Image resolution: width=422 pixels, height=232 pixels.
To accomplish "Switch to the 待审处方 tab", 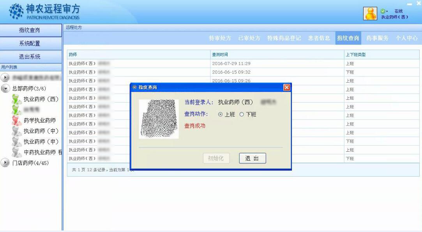I will point(220,38).
